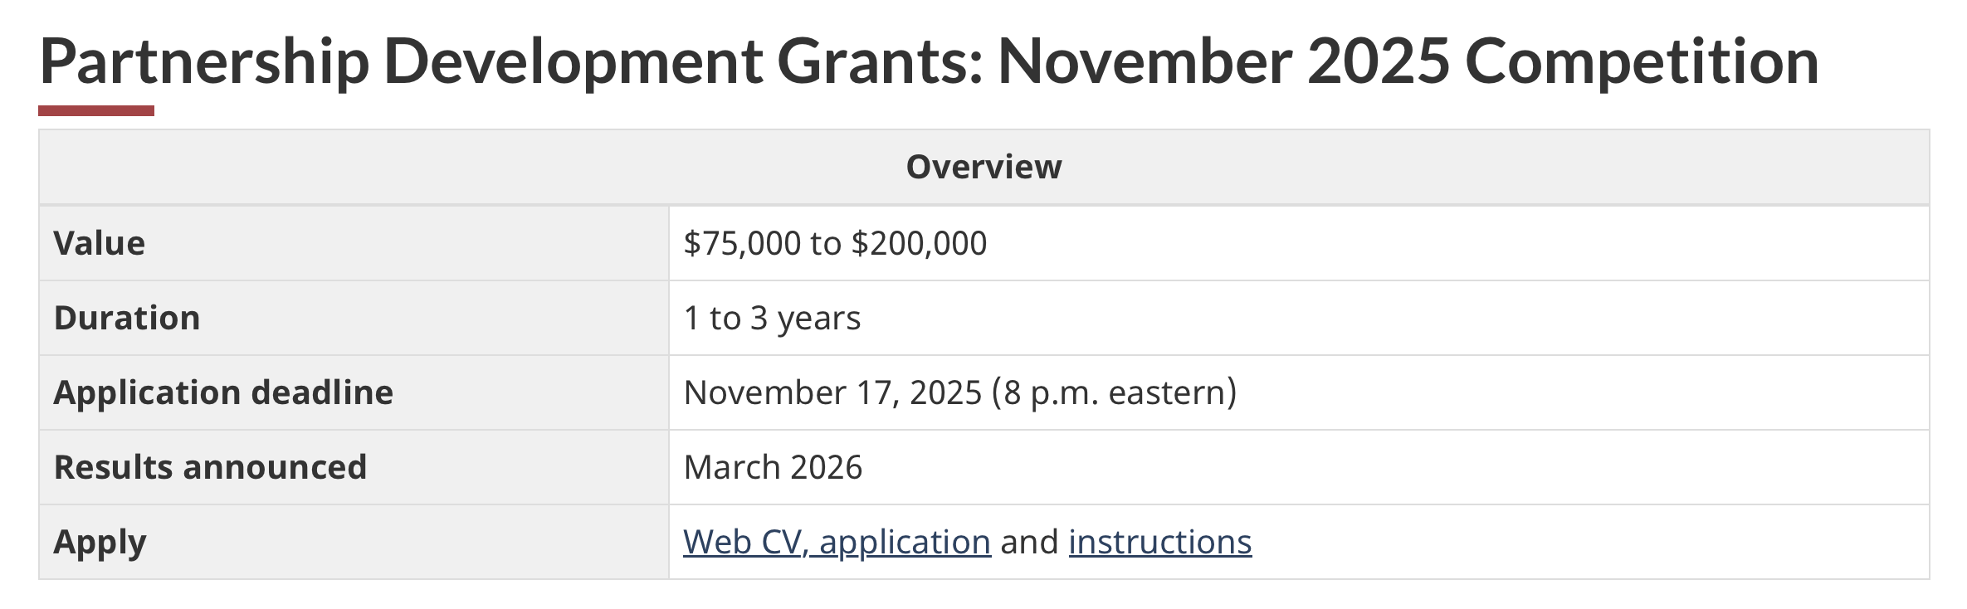
Task: Click the red accent bar under the heading
Action: pyautogui.click(x=96, y=111)
